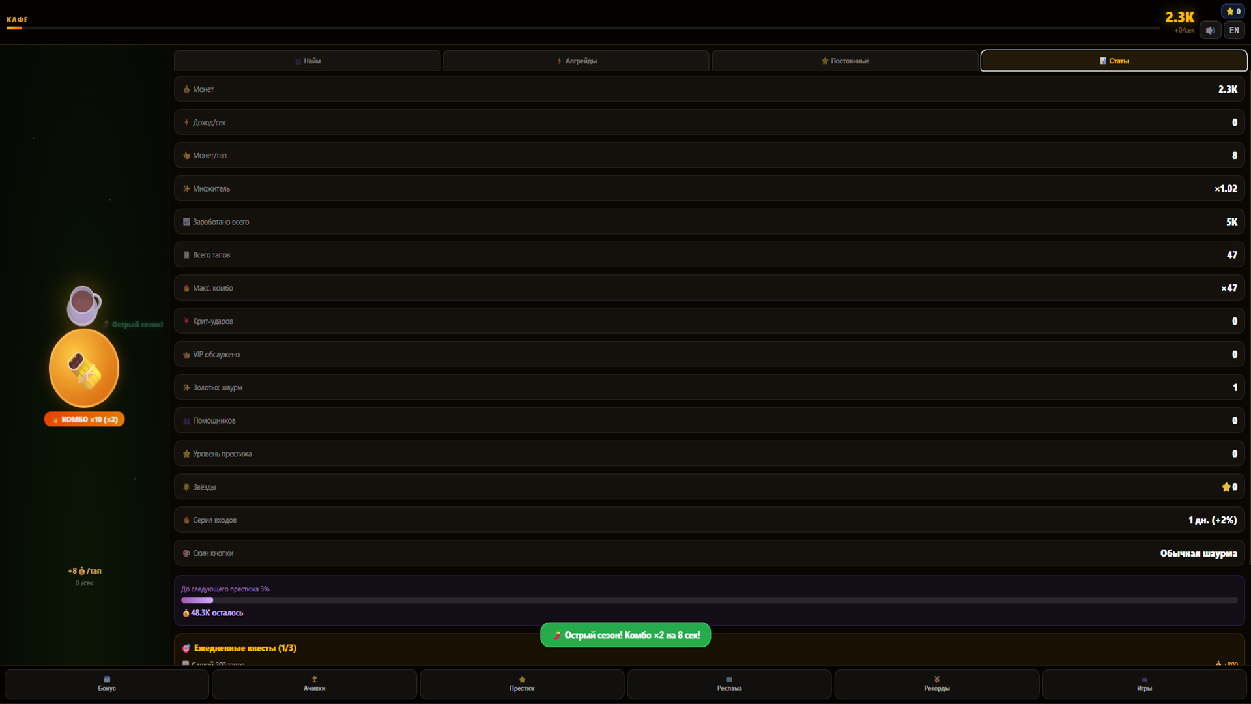Click the Обычная шаурма skin value
The image size is (1251, 704).
tap(1198, 553)
